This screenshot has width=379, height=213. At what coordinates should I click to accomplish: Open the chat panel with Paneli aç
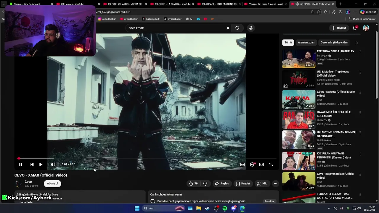(270, 201)
